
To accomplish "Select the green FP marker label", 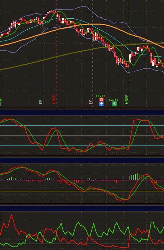I will pos(41,102).
